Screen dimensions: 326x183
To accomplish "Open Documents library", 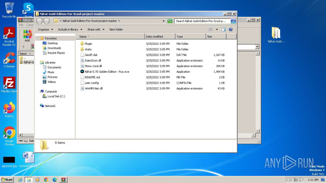I will (x=54, y=67).
